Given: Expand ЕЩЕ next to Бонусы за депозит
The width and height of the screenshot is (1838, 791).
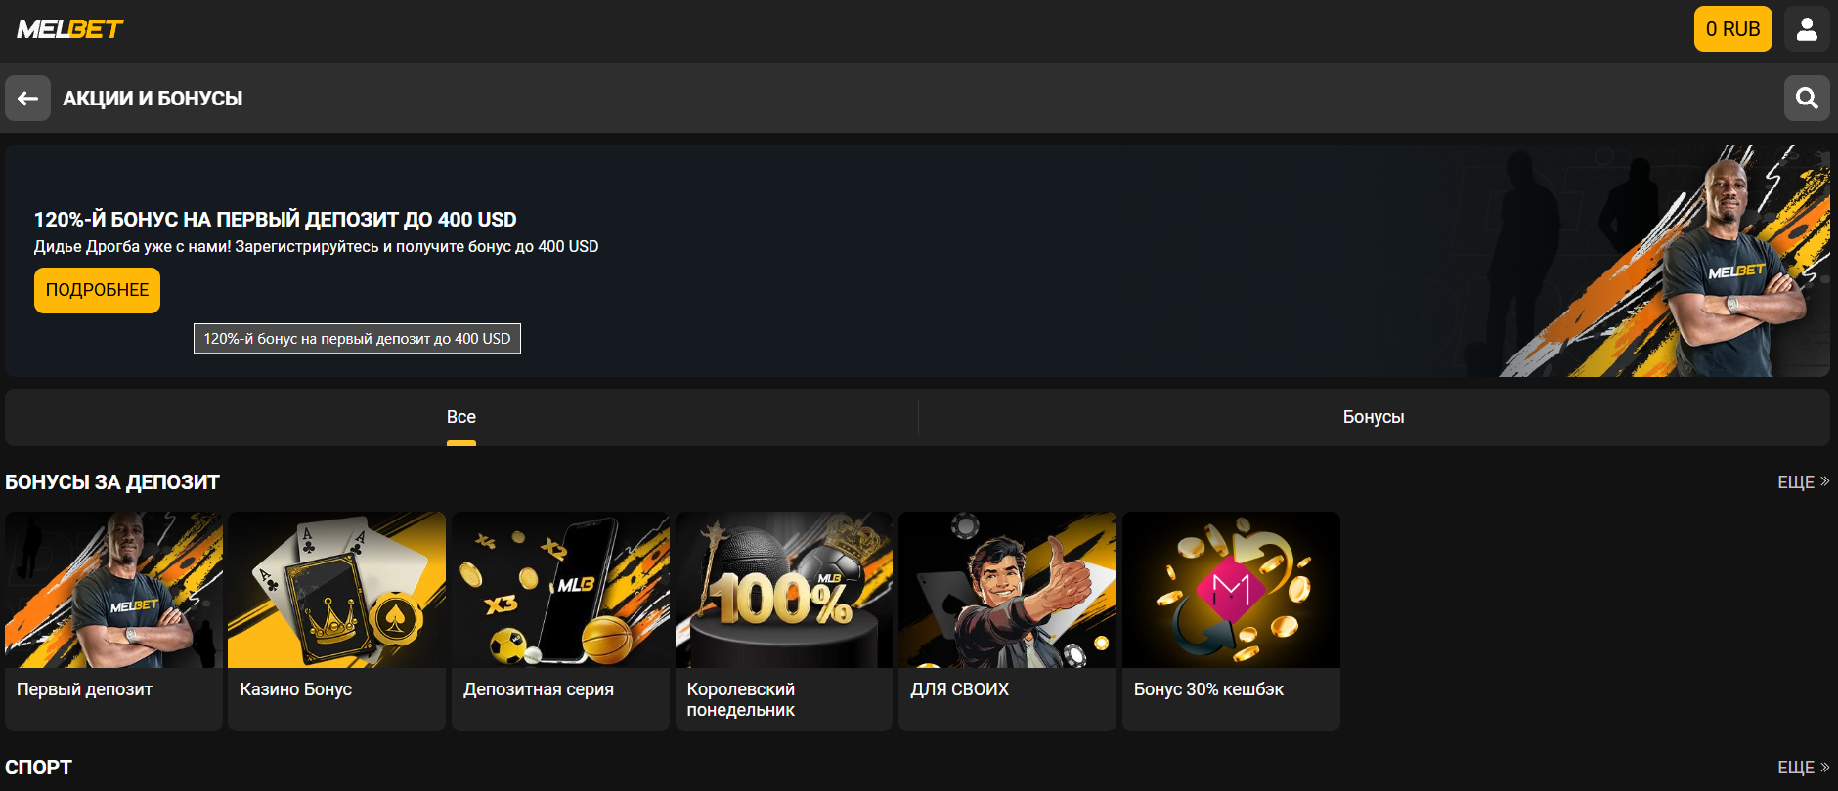Looking at the screenshot, I should click(1803, 482).
